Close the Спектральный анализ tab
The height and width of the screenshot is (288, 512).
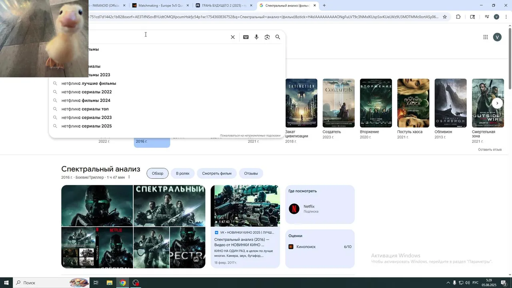[315, 6]
